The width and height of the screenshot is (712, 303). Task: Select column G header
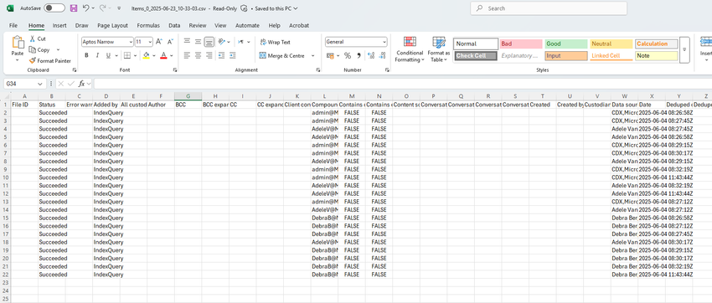pyautogui.click(x=188, y=96)
